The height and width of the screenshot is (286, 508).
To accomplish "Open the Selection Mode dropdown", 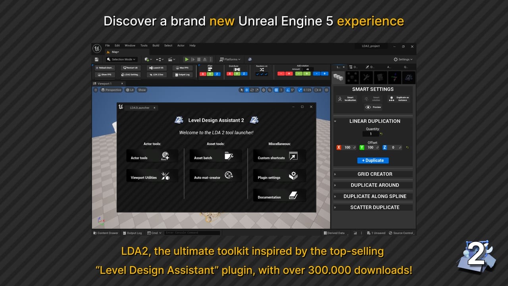I will 121,59.
